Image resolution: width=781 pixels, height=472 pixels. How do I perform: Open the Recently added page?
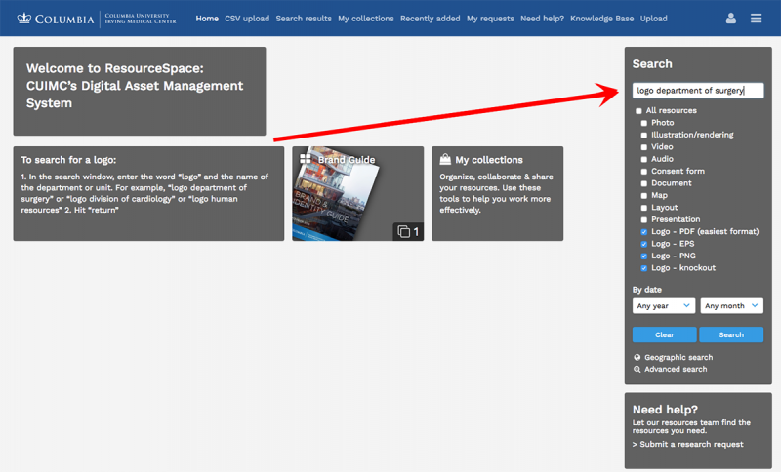[x=430, y=19]
